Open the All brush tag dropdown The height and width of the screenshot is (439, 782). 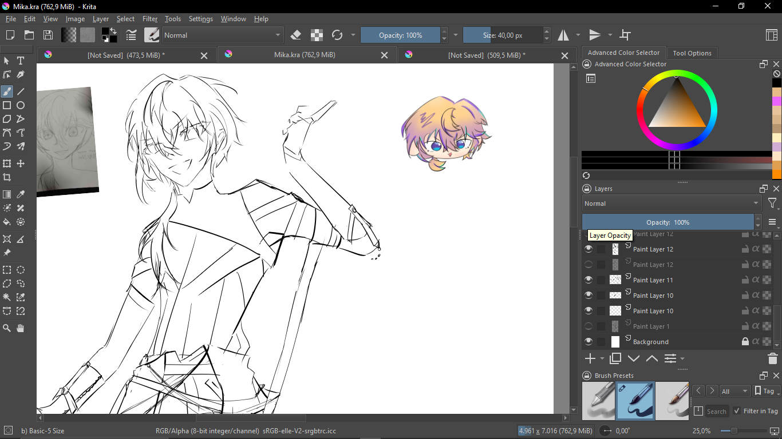tap(734, 392)
